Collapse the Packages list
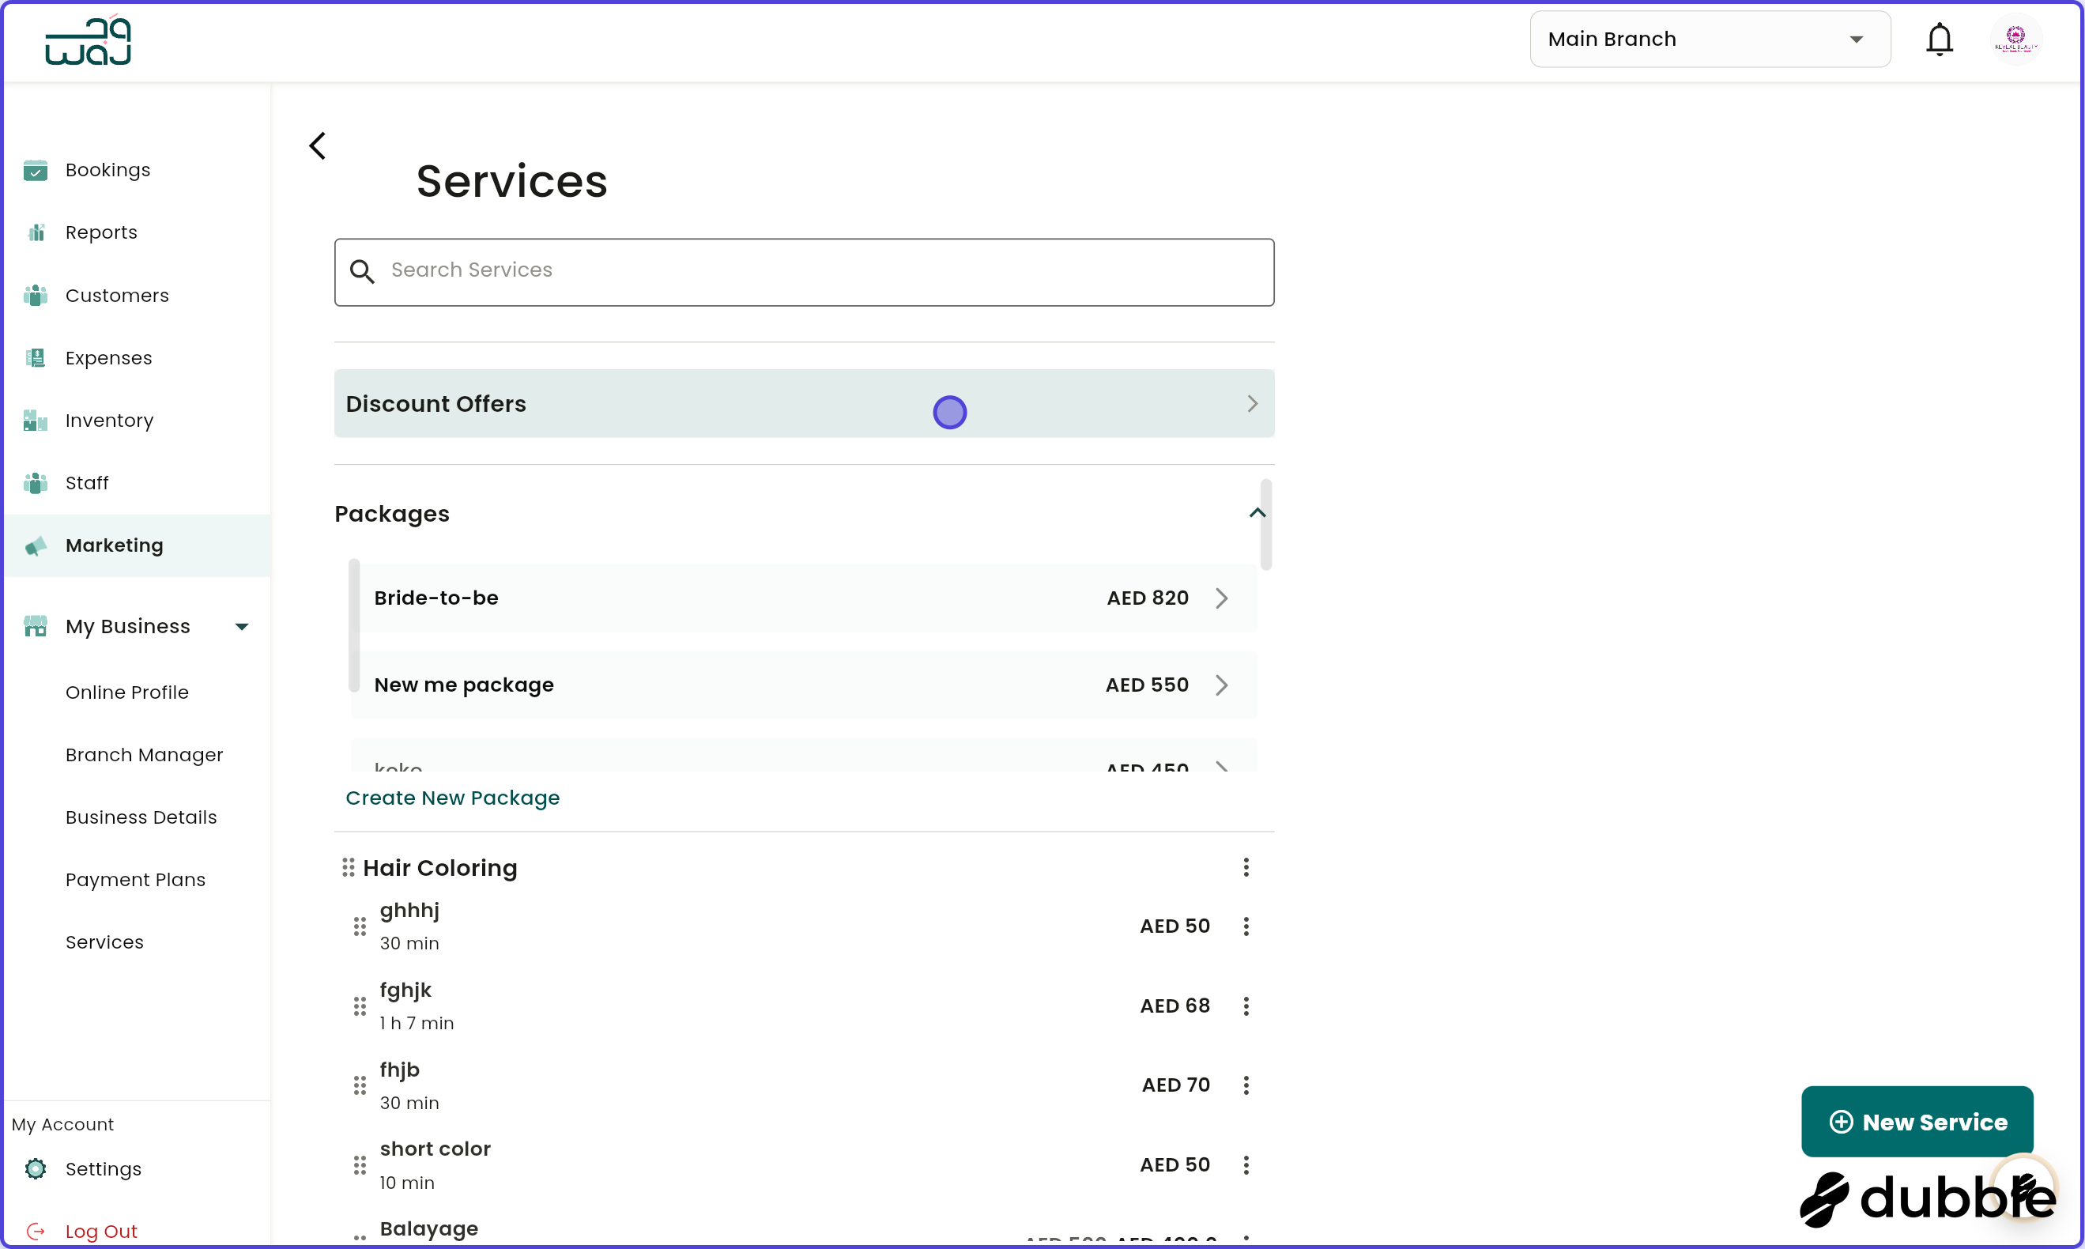This screenshot has height=1249, width=2085. (x=1257, y=513)
